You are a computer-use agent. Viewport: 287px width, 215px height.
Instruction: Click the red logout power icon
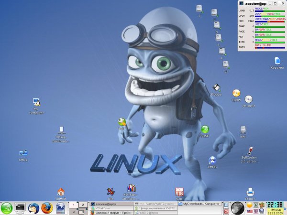pos(226,212)
